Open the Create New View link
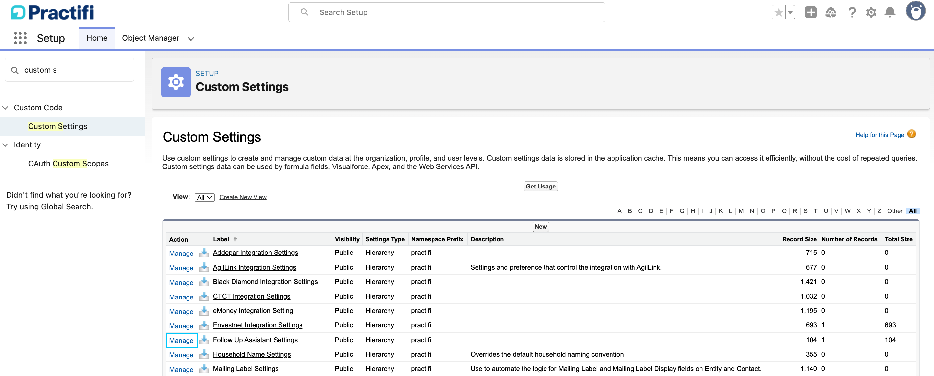Screen dimensions: 934x376 pyautogui.click(x=243, y=197)
